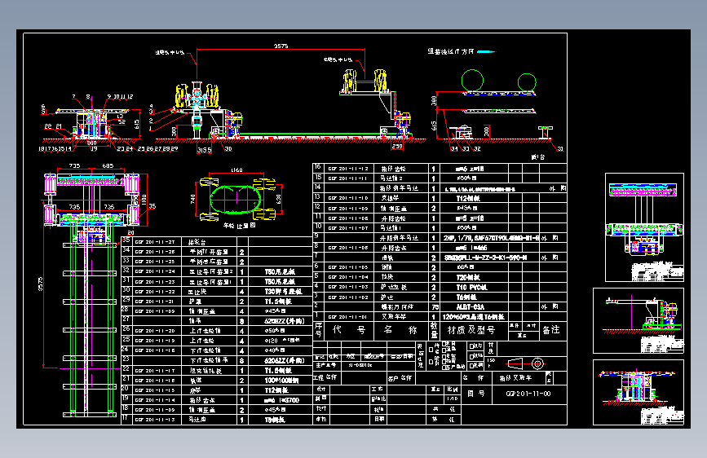The height and width of the screenshot is (458, 707).
Task: Open the top thumbnail view on the right
Action: pos(644,227)
